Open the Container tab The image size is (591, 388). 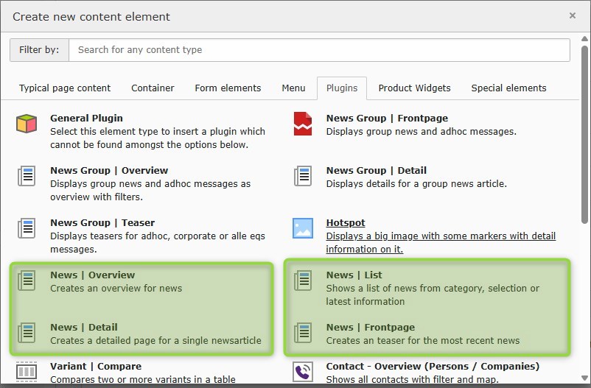click(153, 88)
